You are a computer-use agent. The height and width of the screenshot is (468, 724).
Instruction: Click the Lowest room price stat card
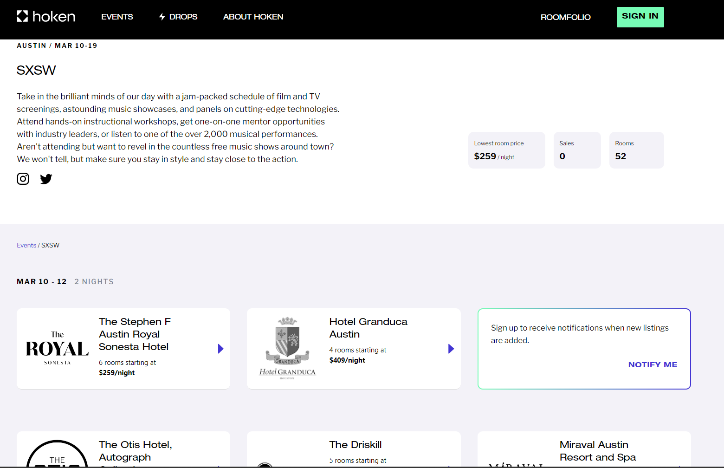pos(506,150)
